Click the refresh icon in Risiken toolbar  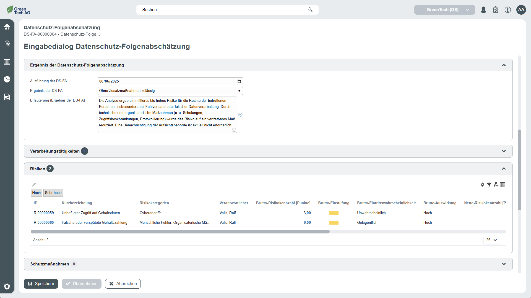(482, 185)
